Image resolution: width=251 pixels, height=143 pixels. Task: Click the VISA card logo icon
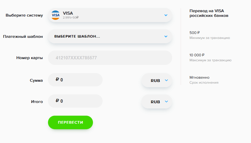(56, 15)
